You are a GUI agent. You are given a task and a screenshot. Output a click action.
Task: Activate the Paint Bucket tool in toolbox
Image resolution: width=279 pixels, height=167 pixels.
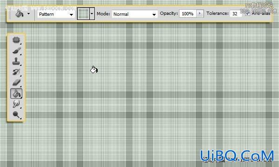coord(16,94)
